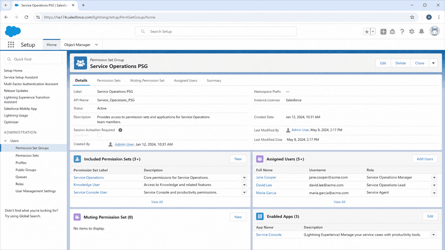Image resolution: width=445 pixels, height=250 pixels.
Task: Open the Notifications bell
Action: pyautogui.click(x=421, y=32)
